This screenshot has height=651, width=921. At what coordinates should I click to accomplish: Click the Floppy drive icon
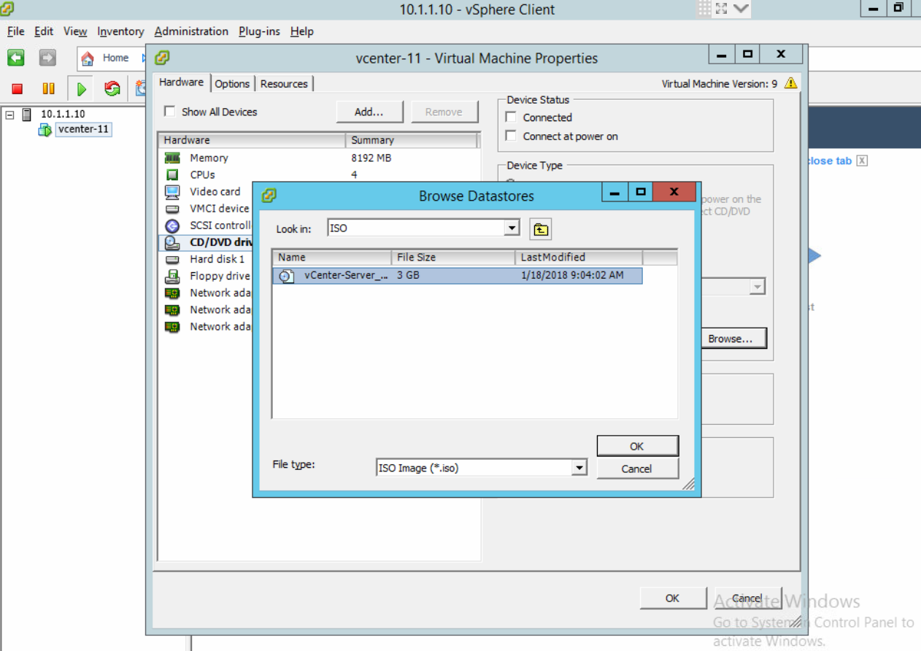pyautogui.click(x=172, y=277)
